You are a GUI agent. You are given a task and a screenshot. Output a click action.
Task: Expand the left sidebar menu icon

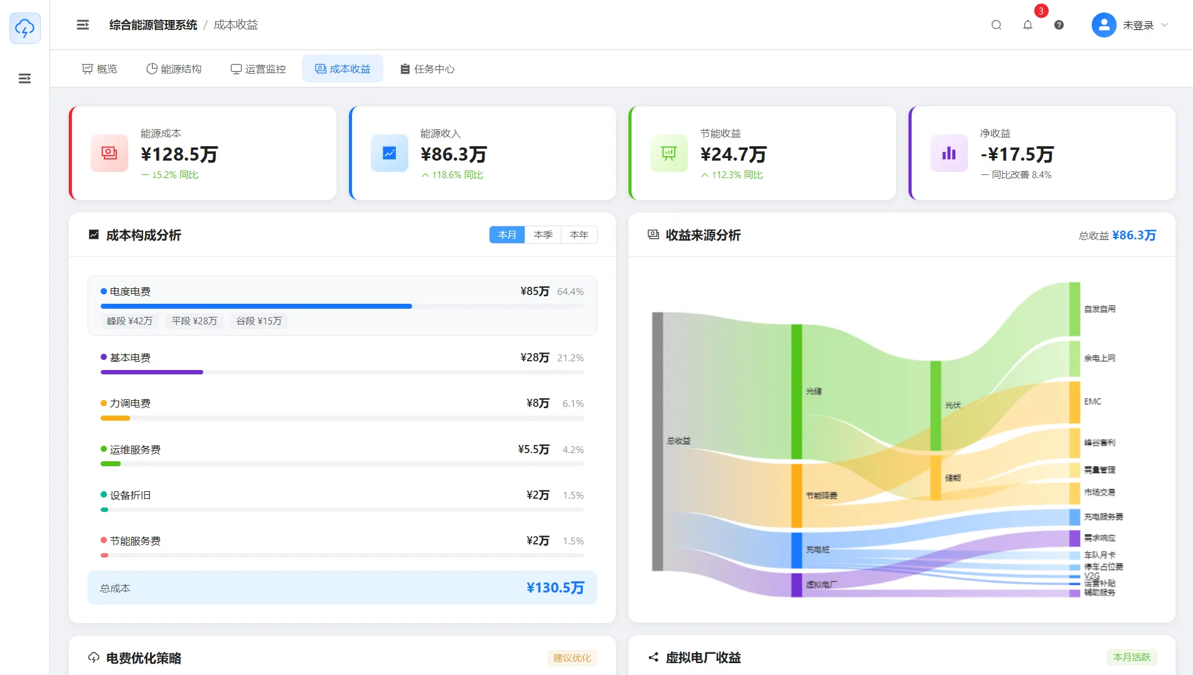[x=25, y=78]
